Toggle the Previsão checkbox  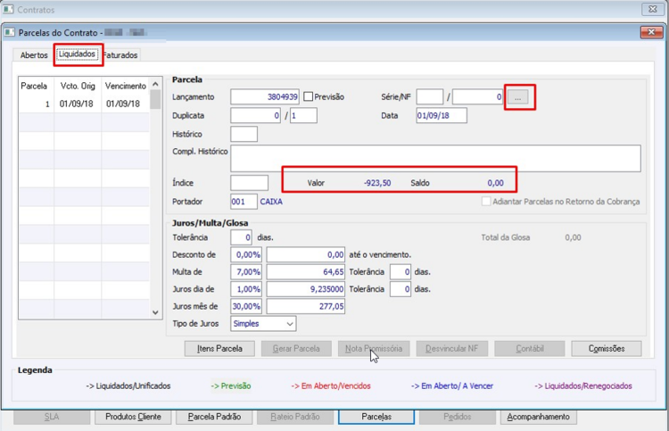click(308, 97)
